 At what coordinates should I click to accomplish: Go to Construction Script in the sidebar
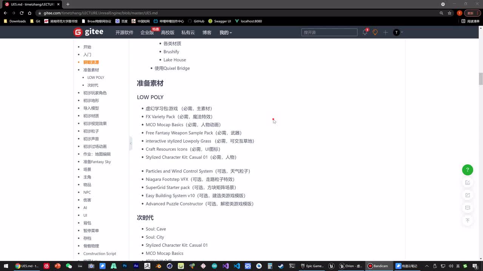point(100,254)
